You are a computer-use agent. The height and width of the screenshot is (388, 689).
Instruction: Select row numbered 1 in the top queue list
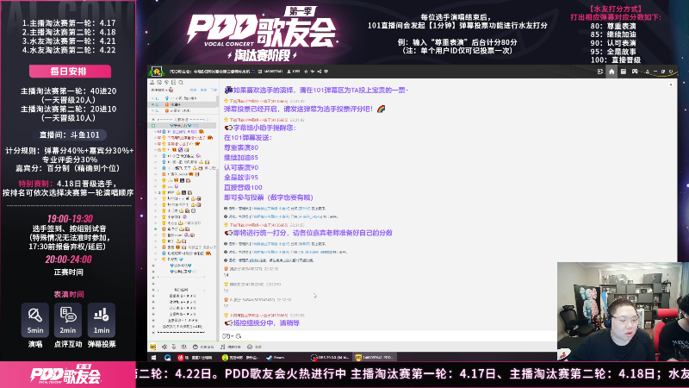pyautogui.click(x=183, y=98)
